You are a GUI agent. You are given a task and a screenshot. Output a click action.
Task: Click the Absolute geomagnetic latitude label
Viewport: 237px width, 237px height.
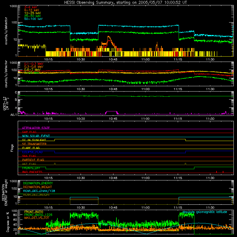coord(205,212)
